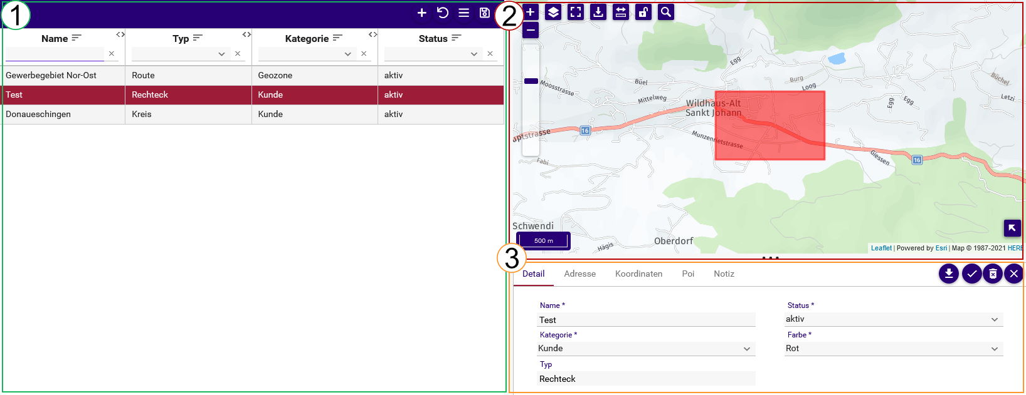Open the list menu (hamburger icon)

click(464, 13)
